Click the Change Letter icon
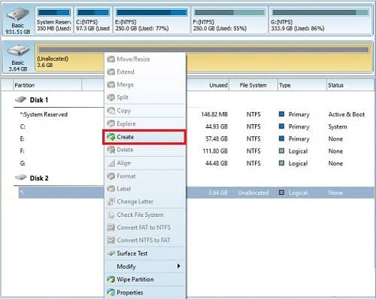 pyautogui.click(x=111, y=202)
